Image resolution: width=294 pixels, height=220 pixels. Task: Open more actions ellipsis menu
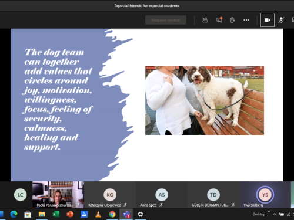coord(246,20)
